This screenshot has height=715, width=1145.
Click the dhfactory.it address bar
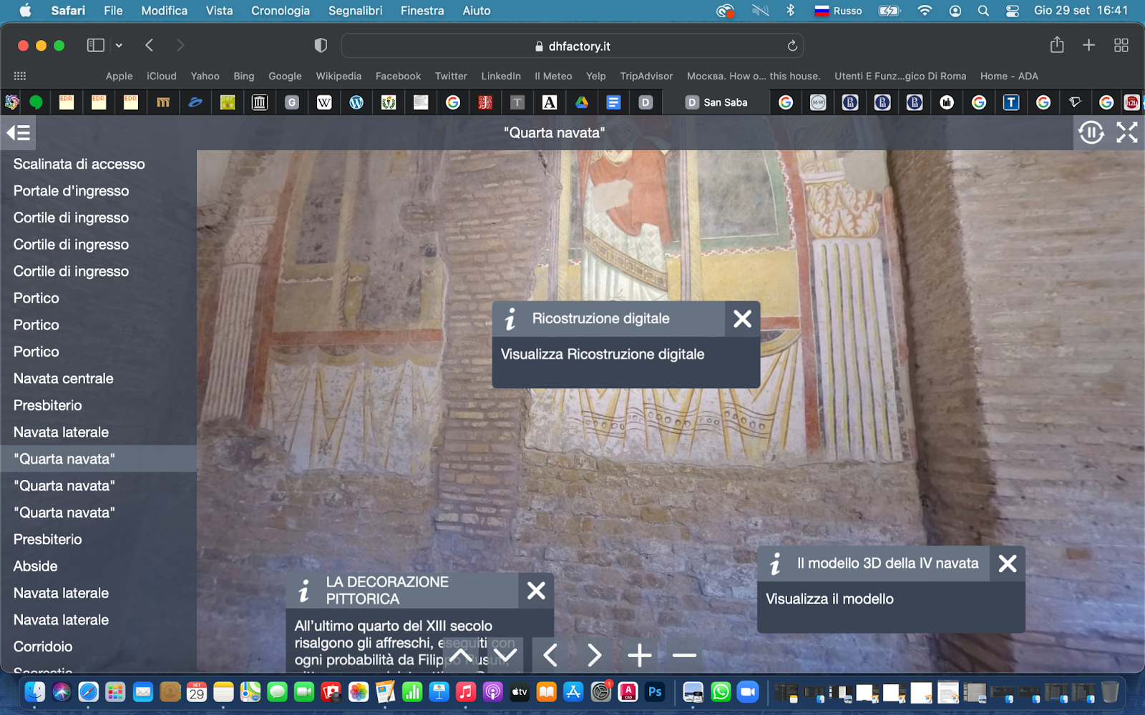pos(572,46)
